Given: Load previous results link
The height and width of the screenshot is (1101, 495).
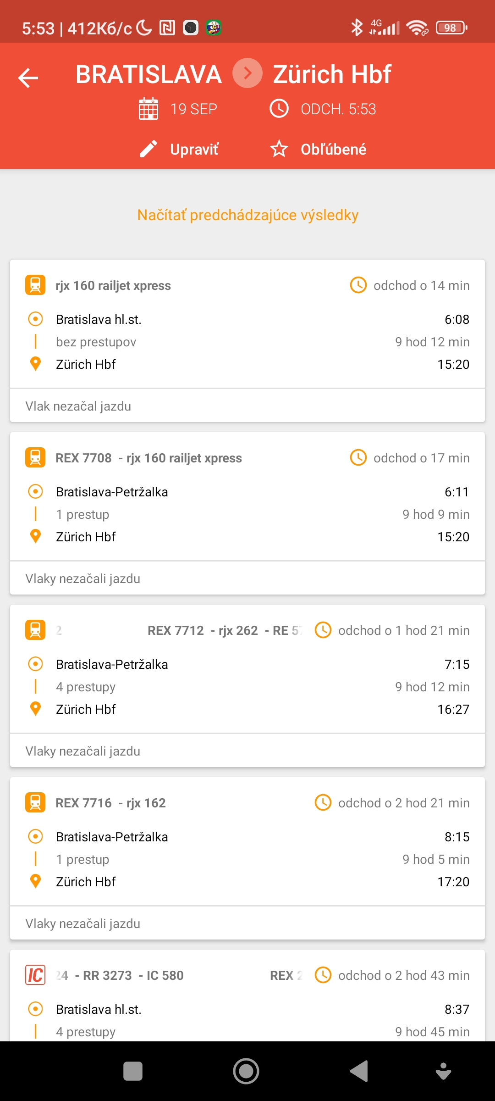Looking at the screenshot, I should 247,215.
